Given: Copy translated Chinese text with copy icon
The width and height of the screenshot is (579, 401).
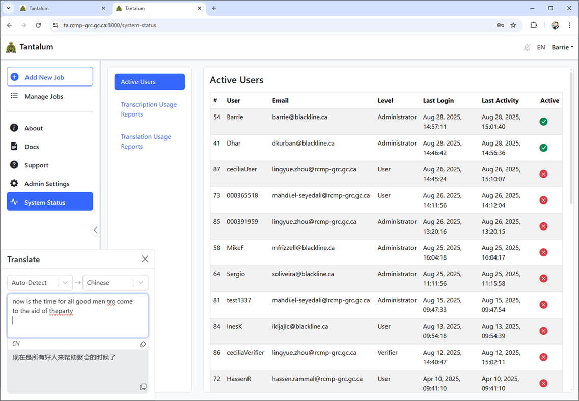Looking at the screenshot, I should point(143,387).
